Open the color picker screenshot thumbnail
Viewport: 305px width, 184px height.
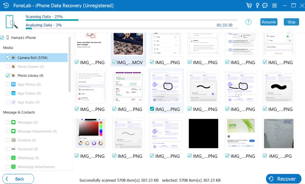91,133
